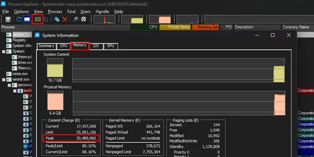The height and width of the screenshot is (157, 314).
Task: Sort by the Company Name column header
Action: (297, 27)
